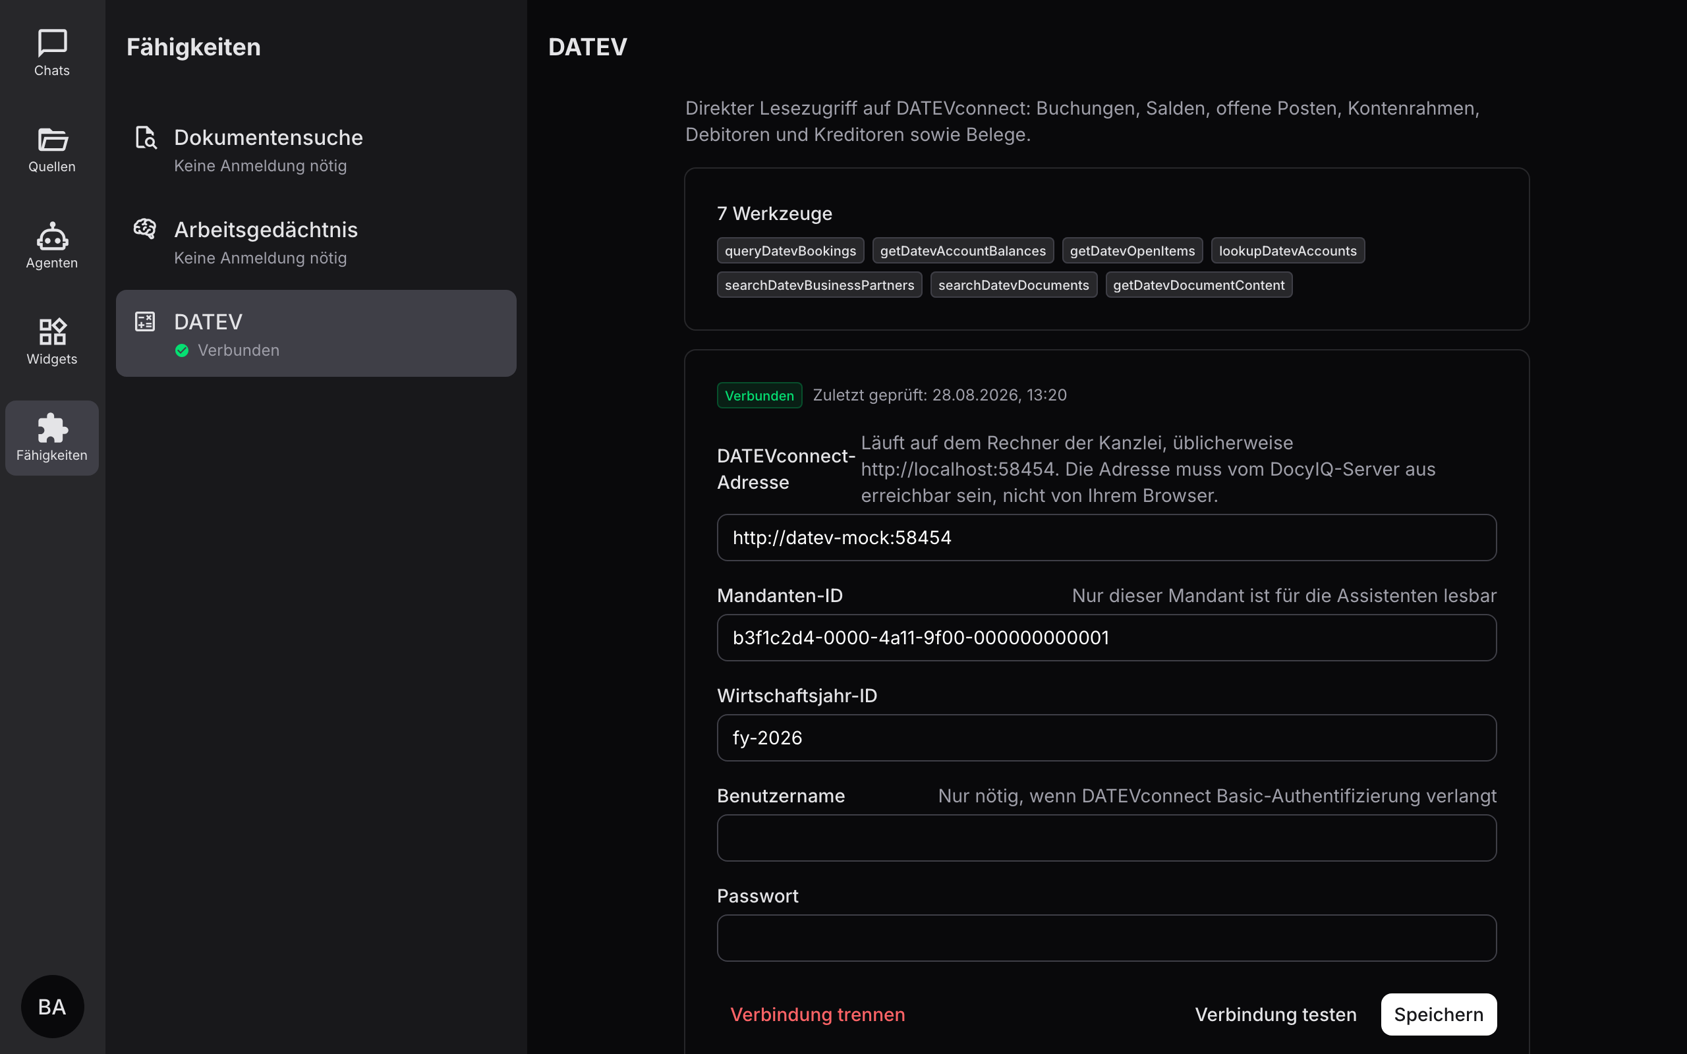
Task: Click the '7 Werkzeuge' heading
Action: coord(774,213)
